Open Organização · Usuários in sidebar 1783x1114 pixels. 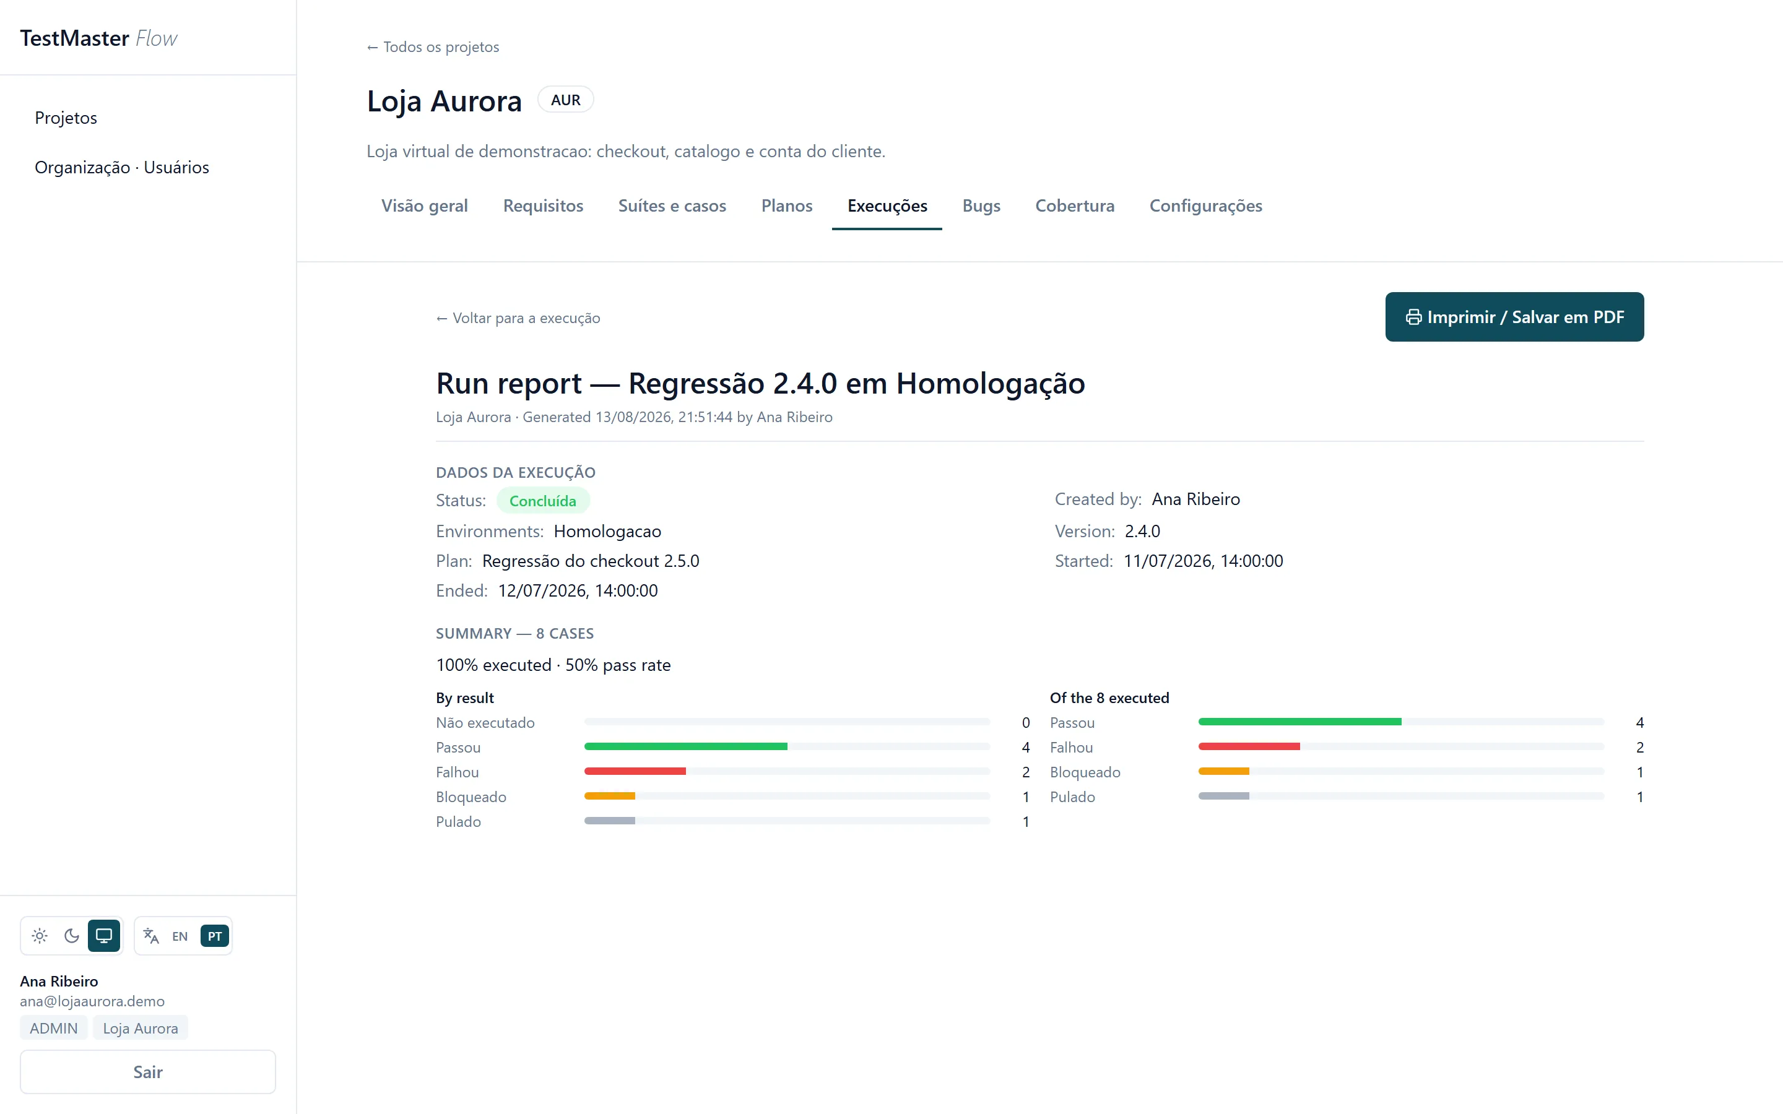click(121, 167)
